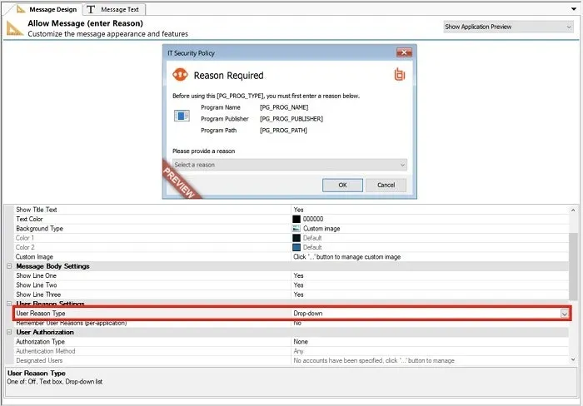
Task: Click the OK button in preview
Action: (x=342, y=185)
